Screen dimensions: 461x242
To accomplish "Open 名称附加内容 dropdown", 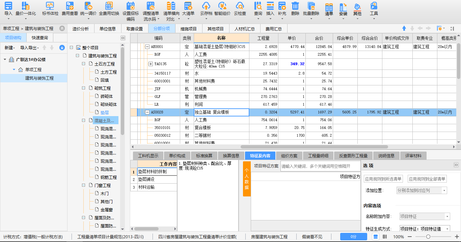I will point(425,216).
